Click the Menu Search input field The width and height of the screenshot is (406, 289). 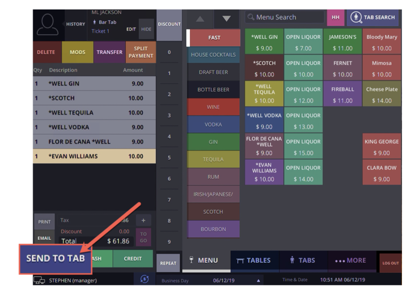(285, 17)
